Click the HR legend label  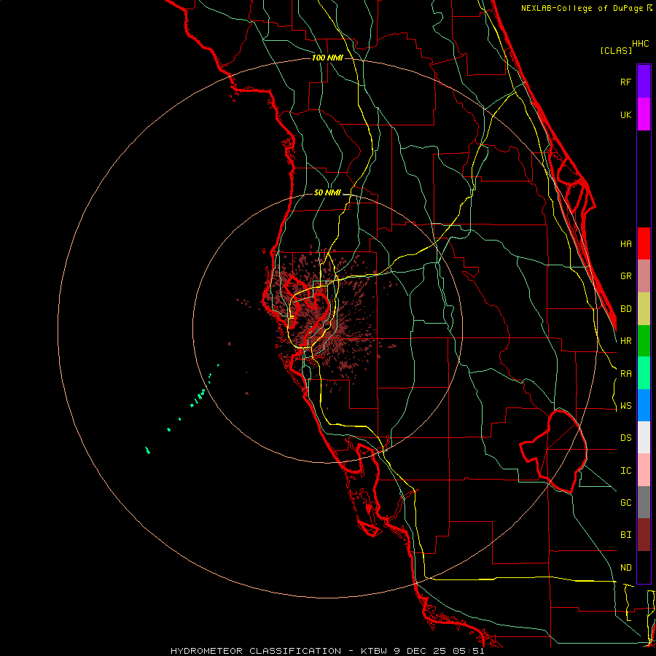[x=625, y=341]
